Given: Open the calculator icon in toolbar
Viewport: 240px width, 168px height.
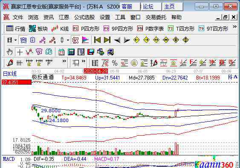Looking at the screenshot, I should click(71, 52).
